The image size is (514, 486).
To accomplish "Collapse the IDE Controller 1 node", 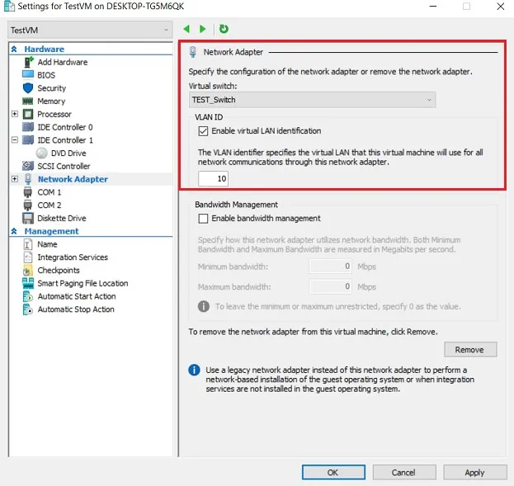I will [15, 140].
